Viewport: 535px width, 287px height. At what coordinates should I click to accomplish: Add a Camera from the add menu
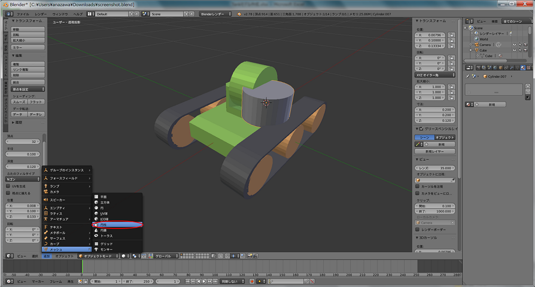(x=55, y=191)
